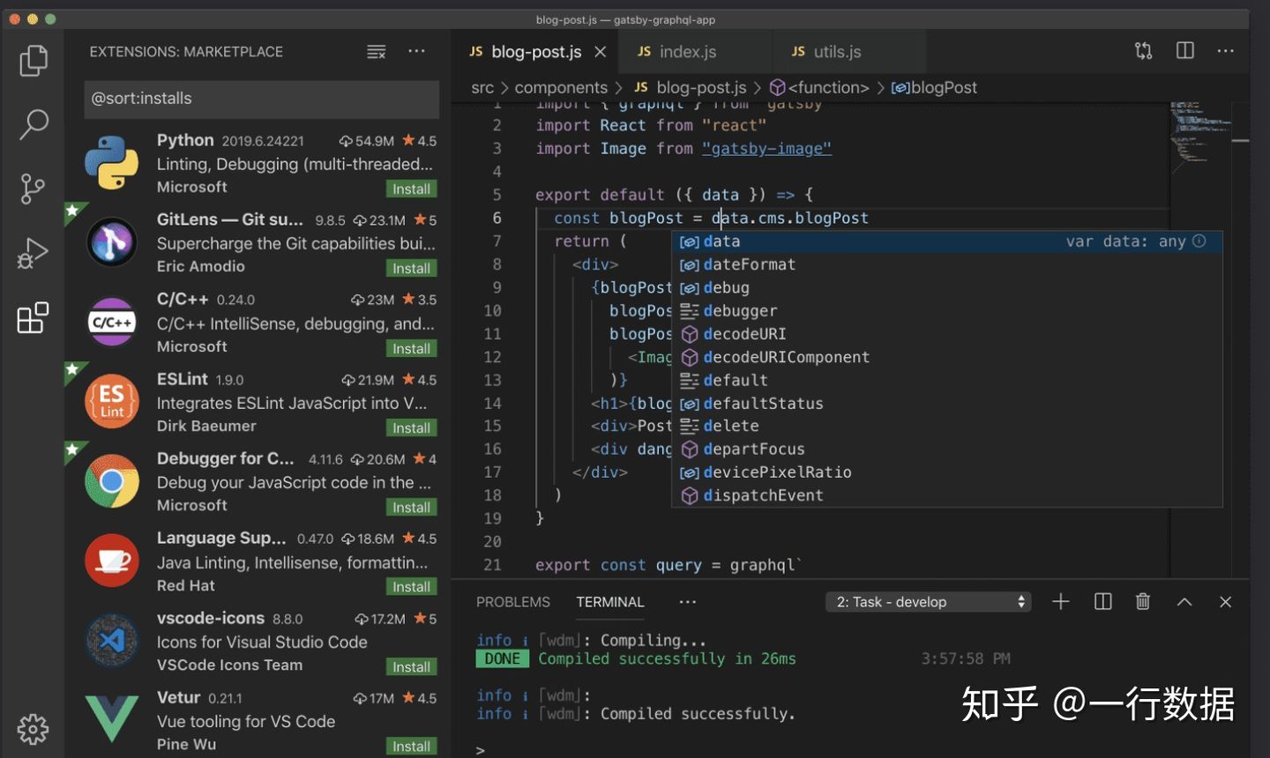Click the C/C++ extension icon

112,323
